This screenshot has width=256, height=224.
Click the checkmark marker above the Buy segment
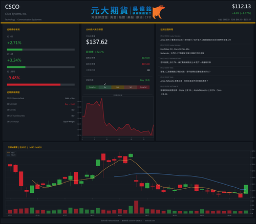(105, 84)
